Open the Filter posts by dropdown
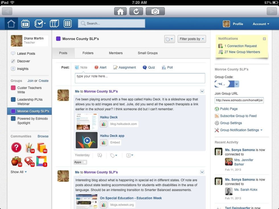This screenshot has height=209, width=279. tap(192, 39)
